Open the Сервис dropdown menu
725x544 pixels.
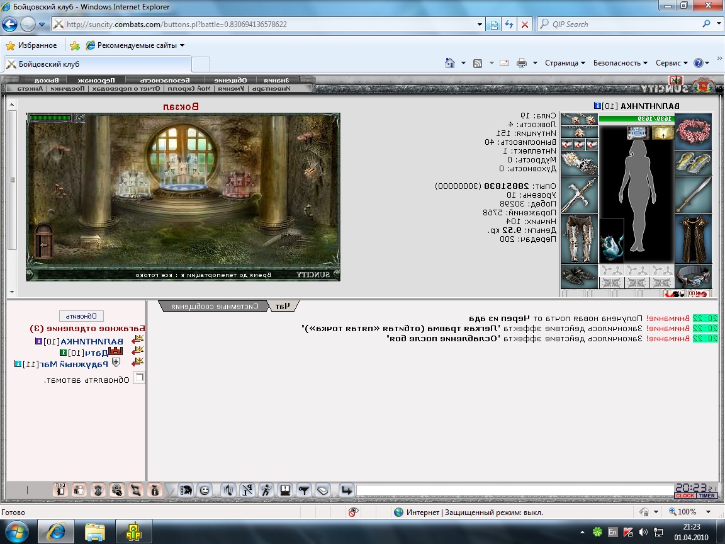pyautogui.click(x=672, y=63)
